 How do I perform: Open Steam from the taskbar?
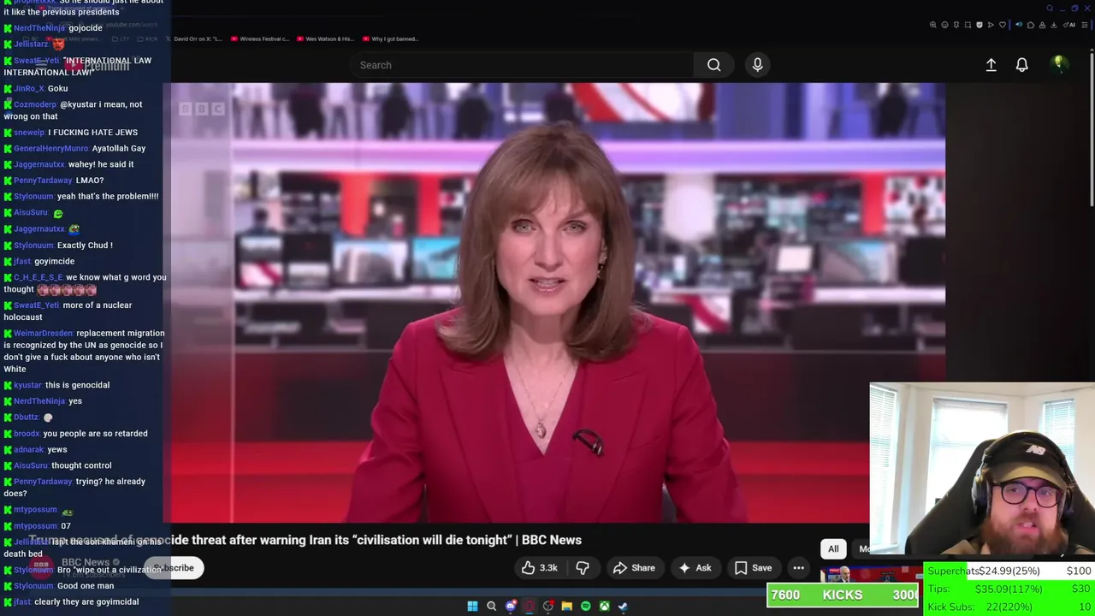[x=623, y=606]
